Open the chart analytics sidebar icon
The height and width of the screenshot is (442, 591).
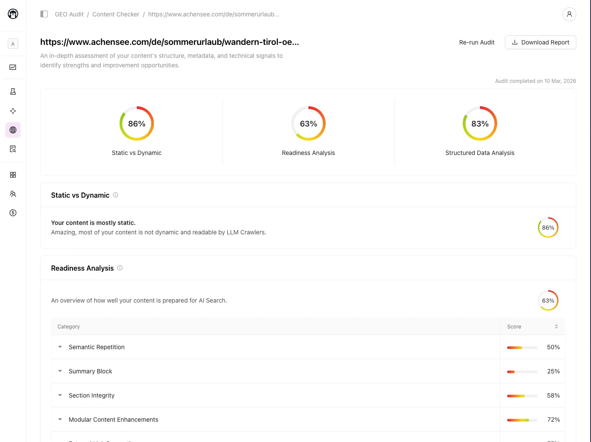pos(13,67)
